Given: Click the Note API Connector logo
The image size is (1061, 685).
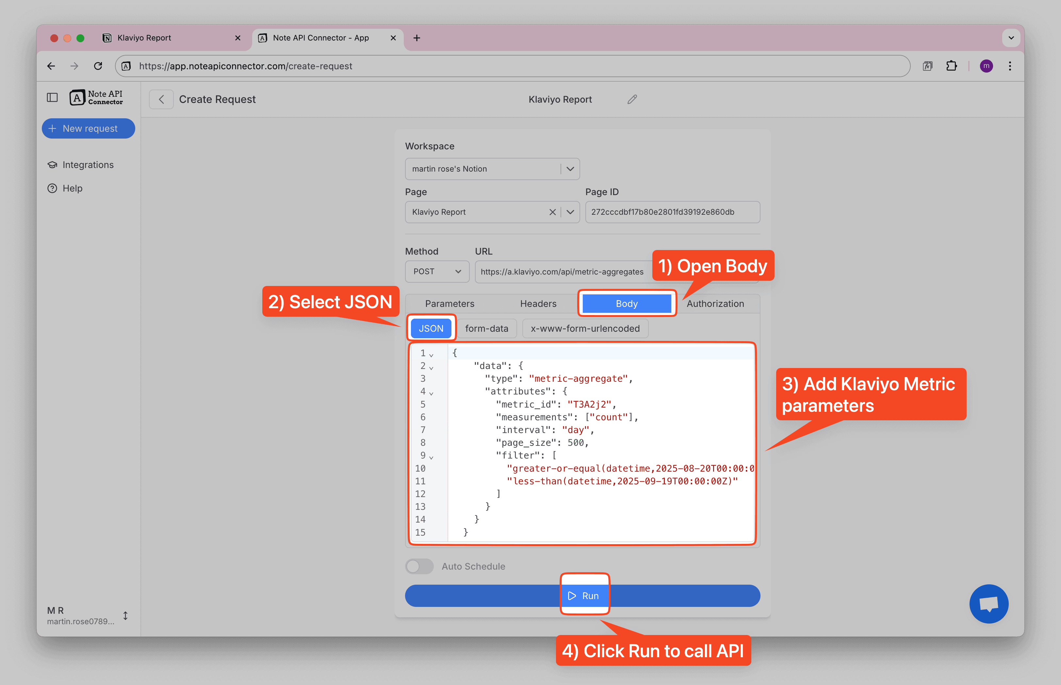Looking at the screenshot, I should (x=96, y=97).
